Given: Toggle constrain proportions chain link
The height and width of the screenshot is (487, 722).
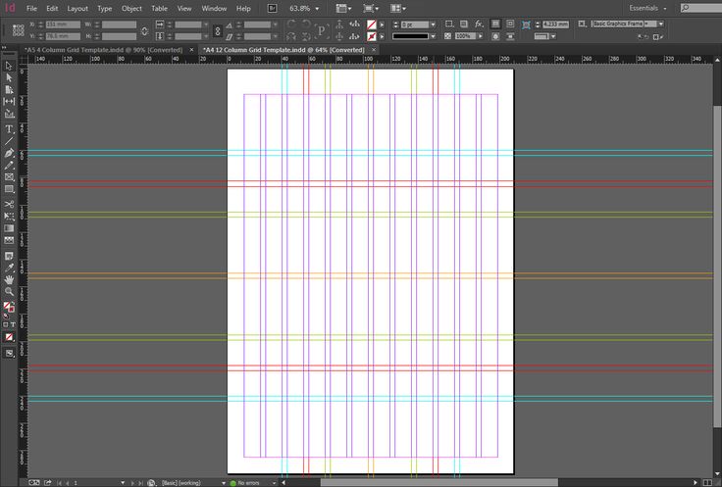Looking at the screenshot, I should [144, 30].
